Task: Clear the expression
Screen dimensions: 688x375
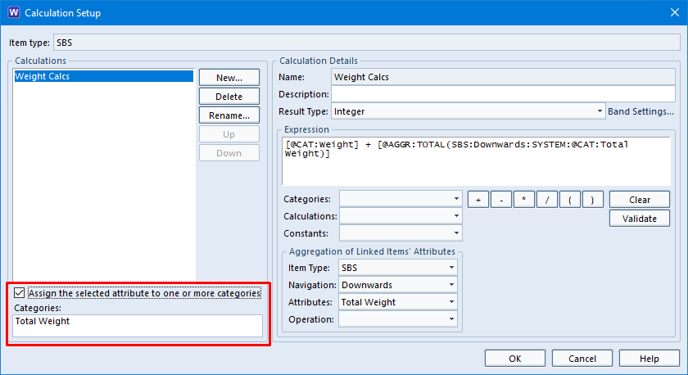Action: click(x=640, y=200)
